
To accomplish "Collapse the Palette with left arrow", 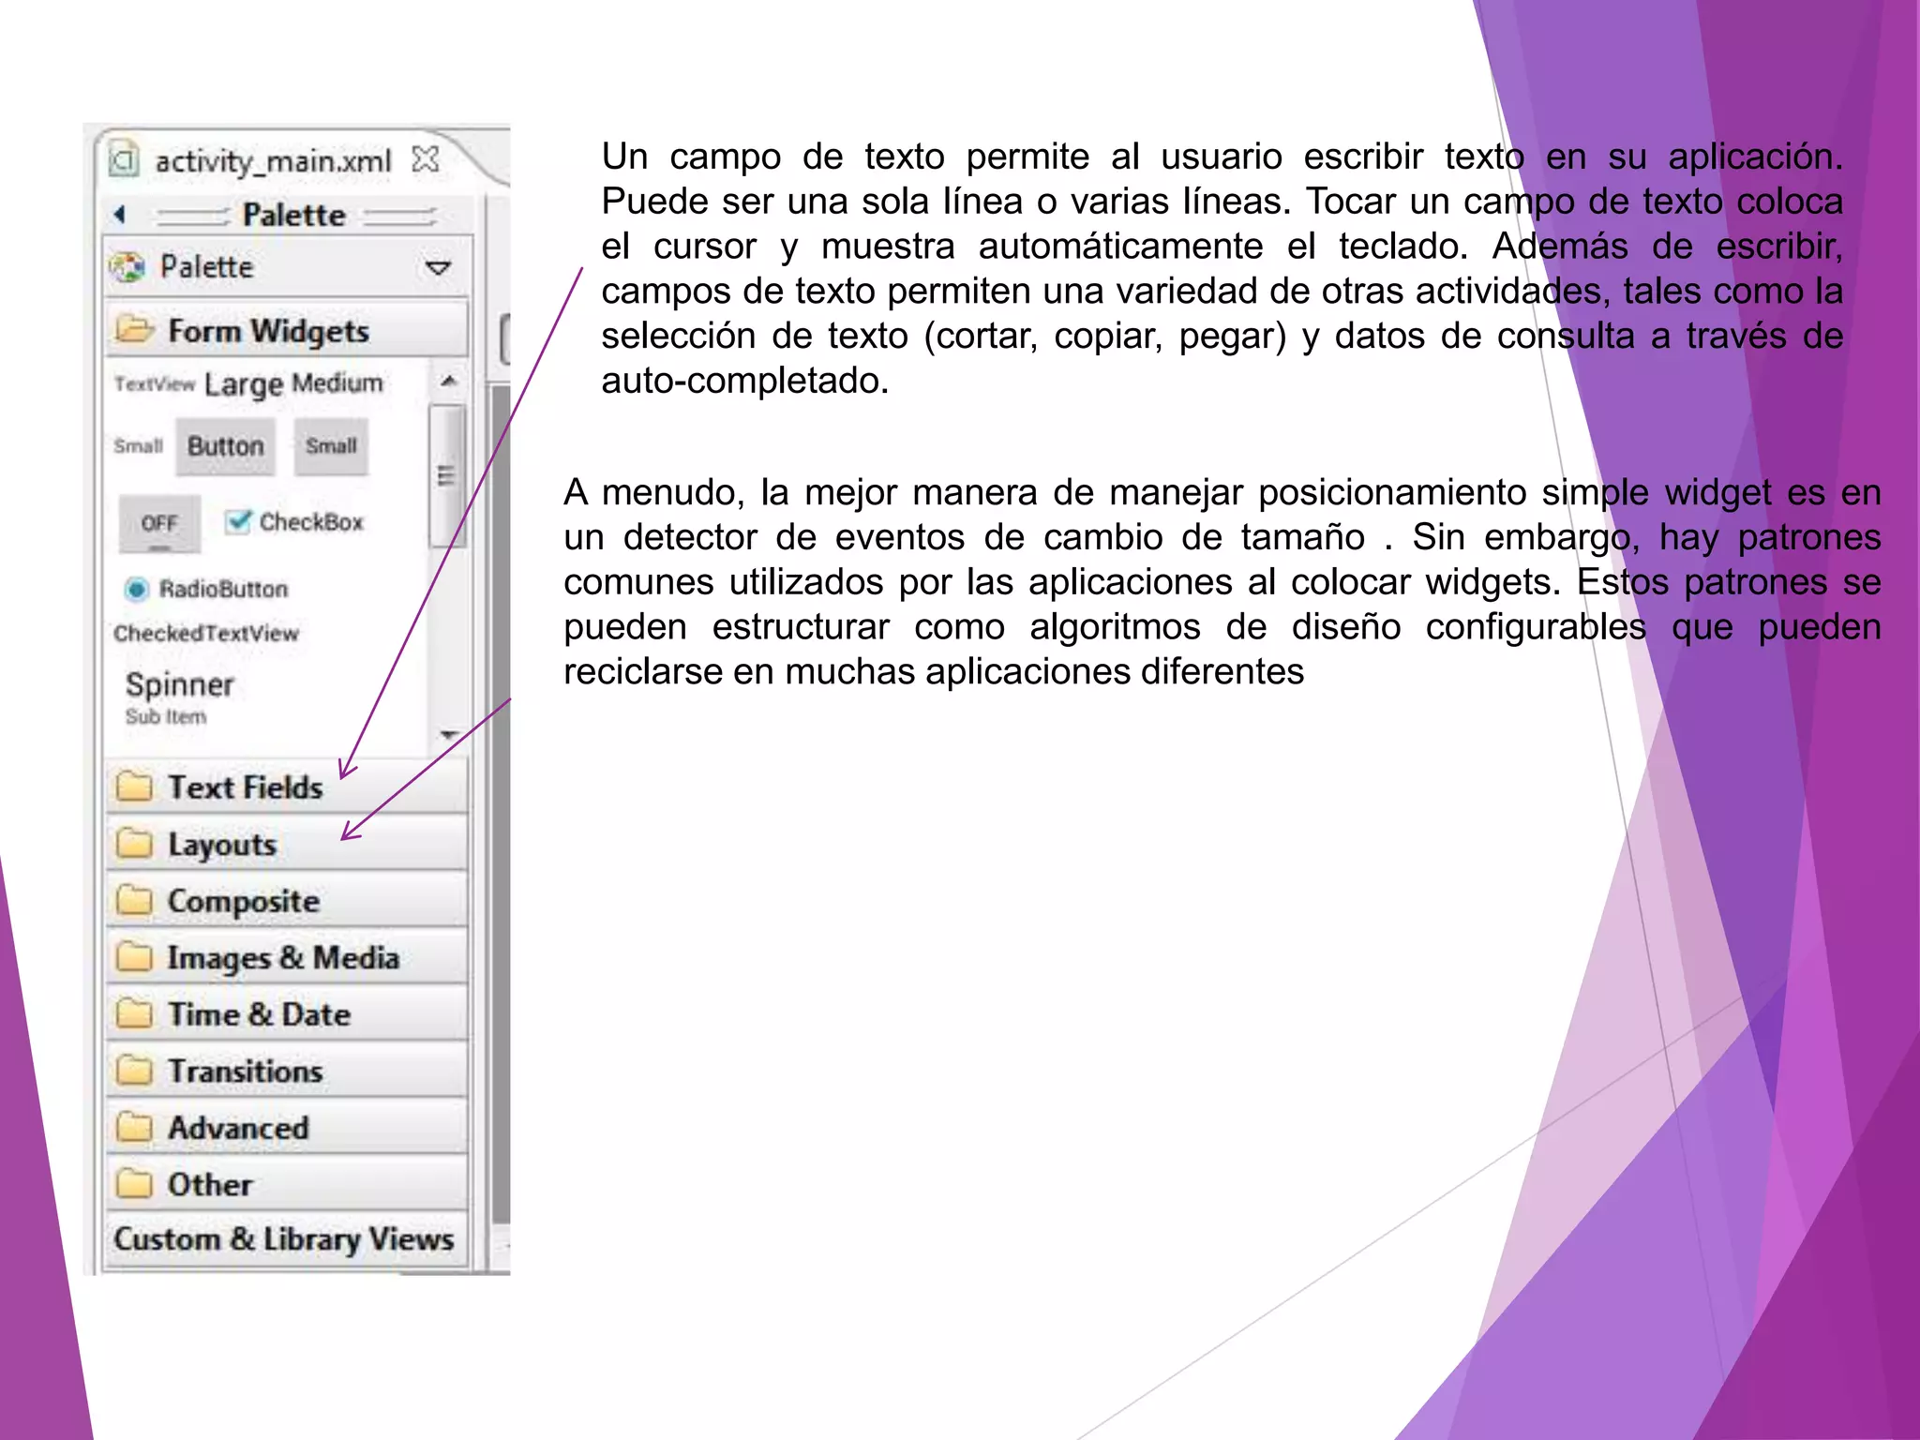I will pos(120,215).
